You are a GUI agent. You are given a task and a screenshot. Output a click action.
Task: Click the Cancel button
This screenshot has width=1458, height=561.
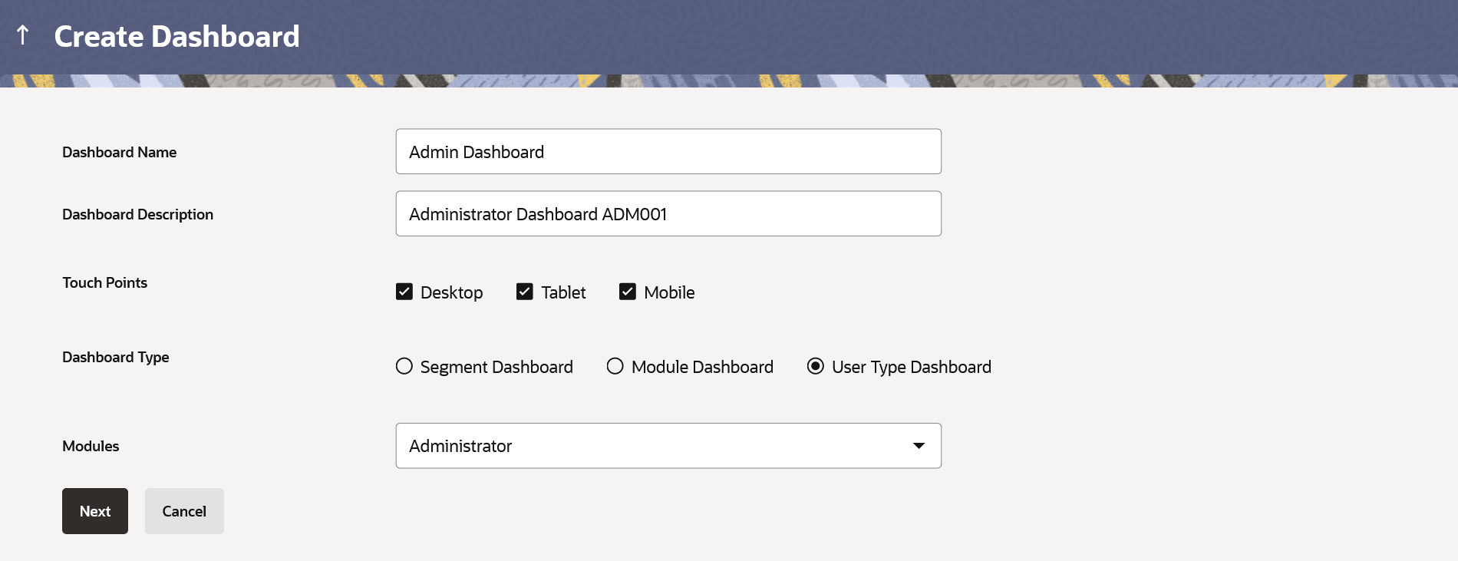(x=184, y=511)
